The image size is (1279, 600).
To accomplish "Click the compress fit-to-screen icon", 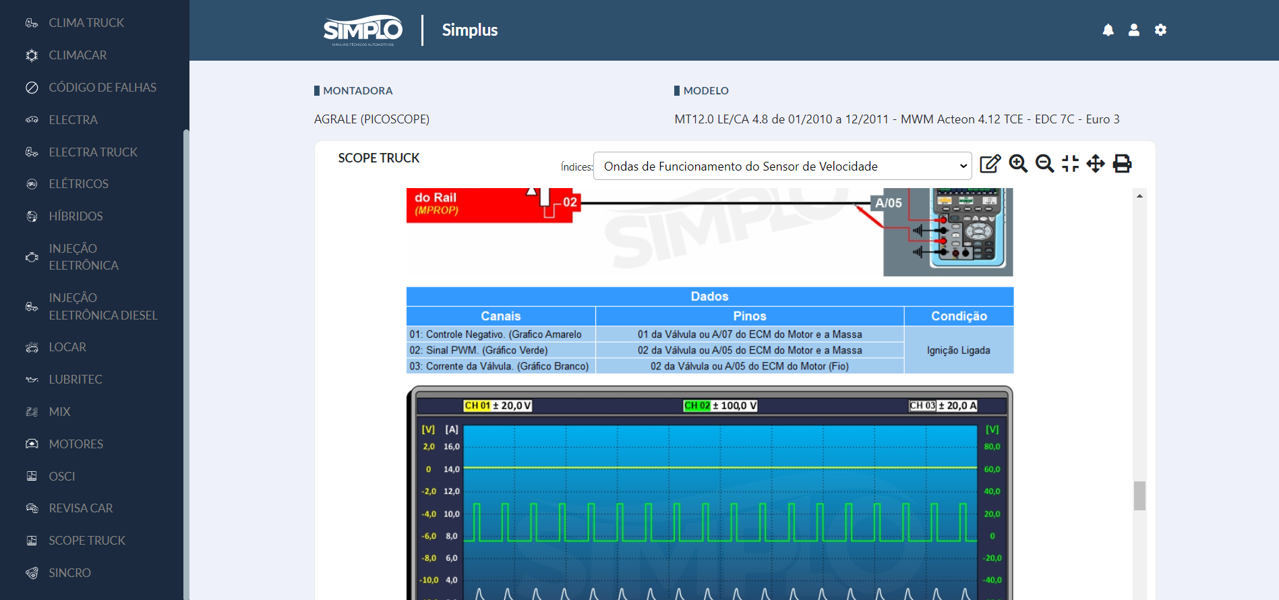I will (x=1070, y=164).
